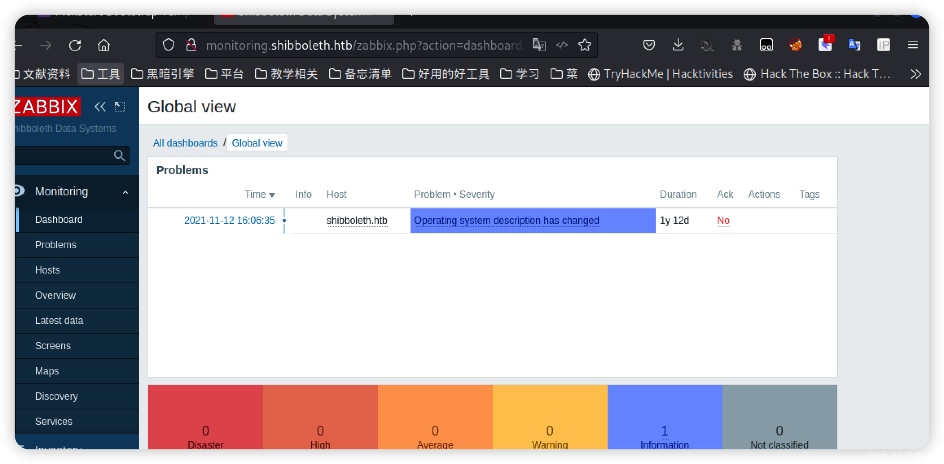Expand the All dashboards breadcrumb
Viewport: 944px width, 464px height.
click(184, 142)
